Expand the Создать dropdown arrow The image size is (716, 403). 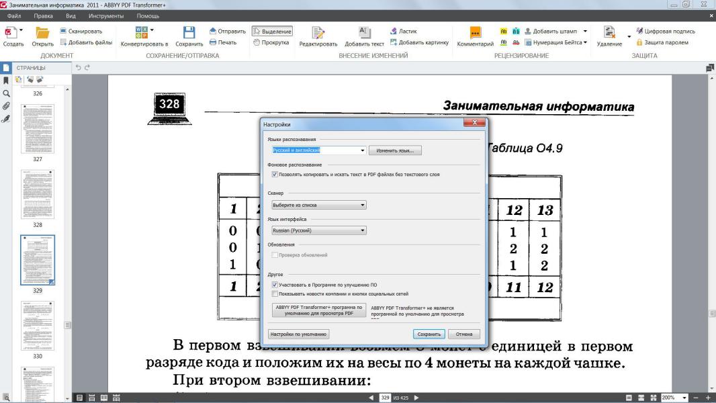(21, 31)
